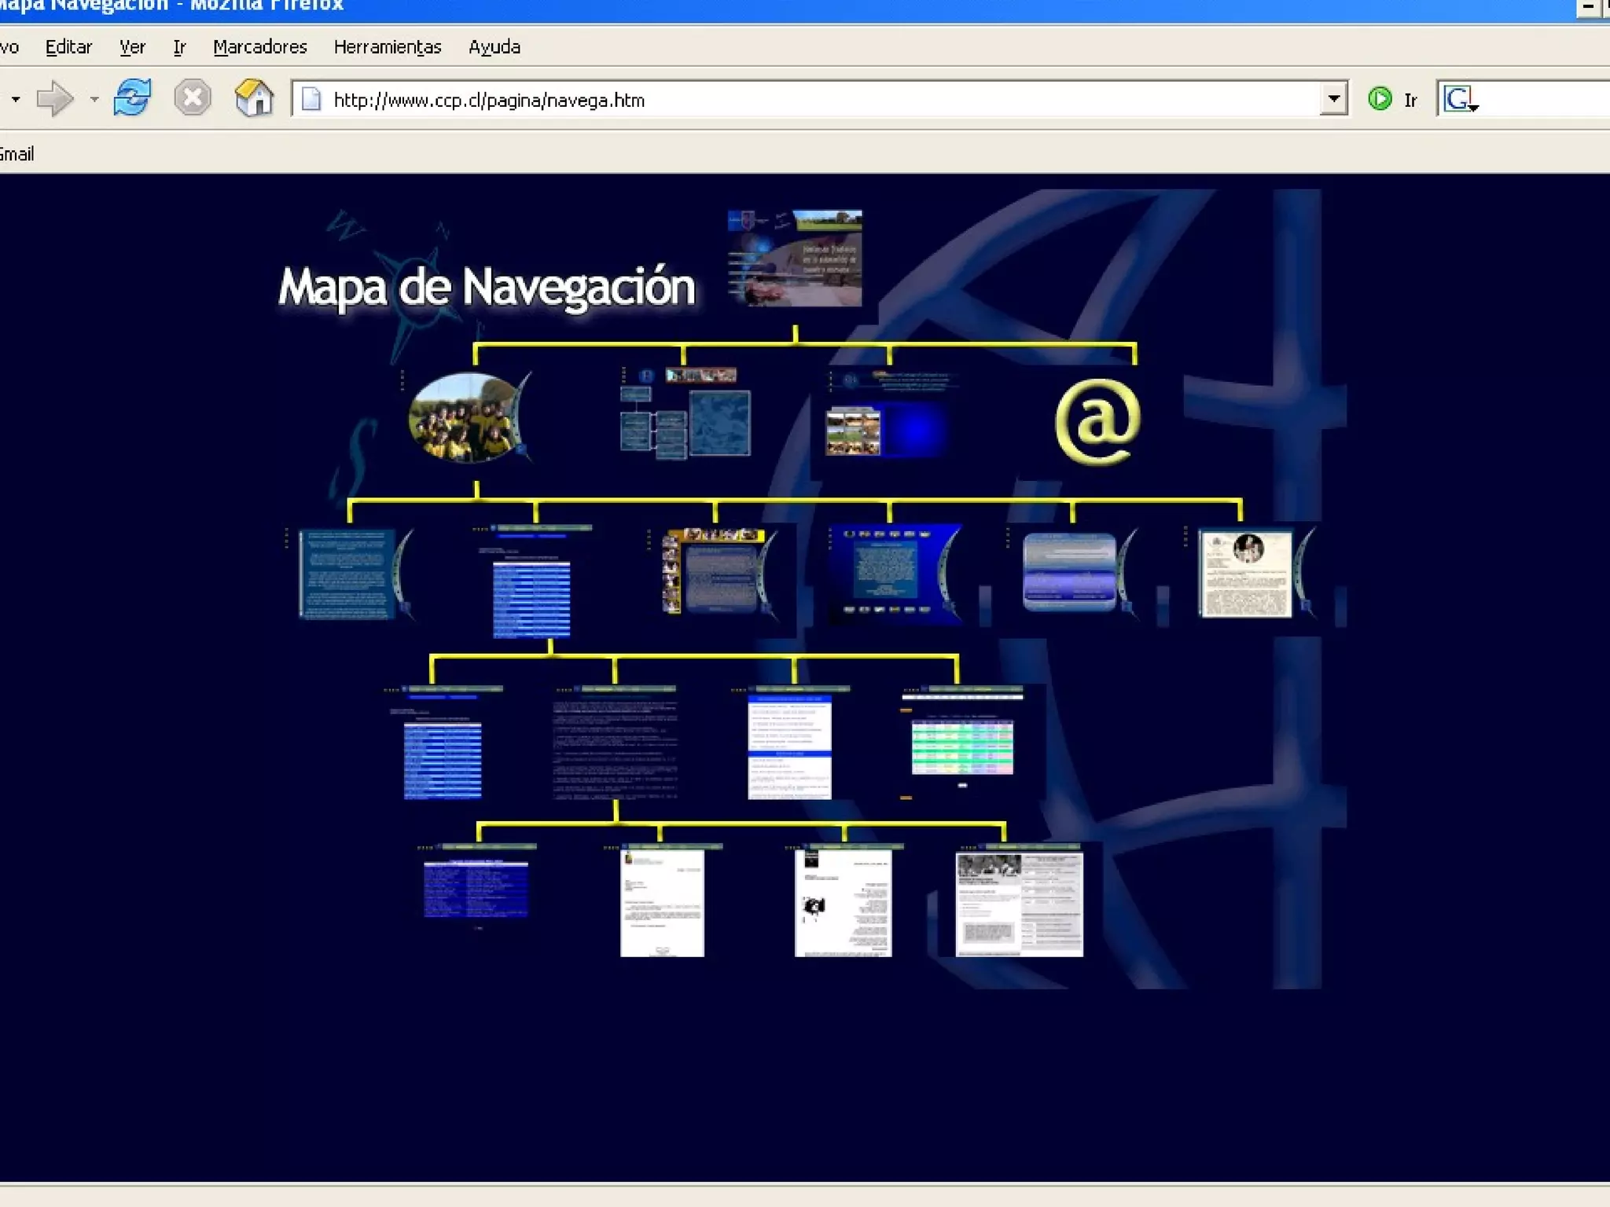Open the homepage thumbnail at top of map
The image size is (1610, 1207).
tap(794, 258)
